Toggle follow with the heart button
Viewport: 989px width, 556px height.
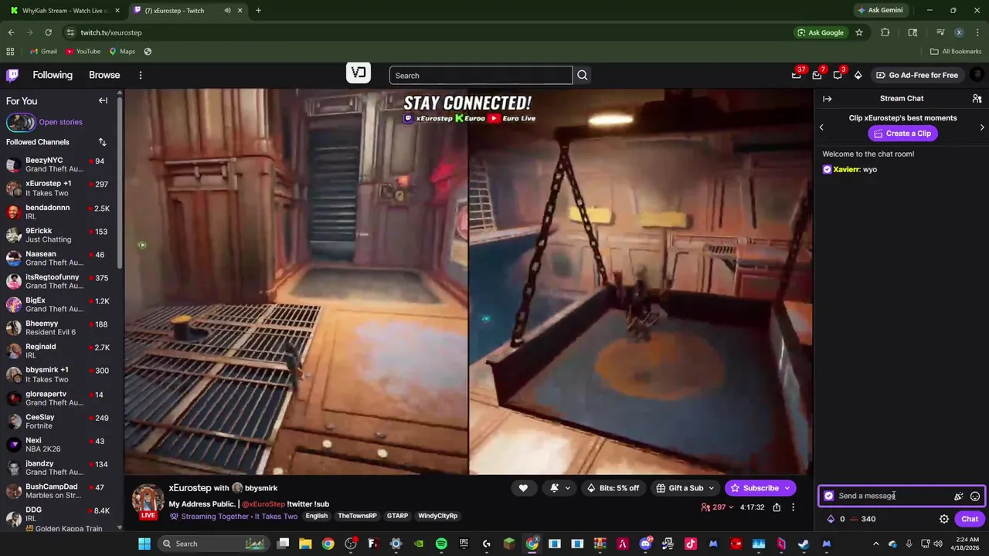pos(523,488)
